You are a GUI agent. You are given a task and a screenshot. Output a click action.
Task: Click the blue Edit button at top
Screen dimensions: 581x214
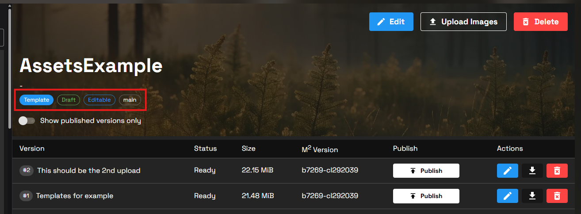tap(391, 22)
